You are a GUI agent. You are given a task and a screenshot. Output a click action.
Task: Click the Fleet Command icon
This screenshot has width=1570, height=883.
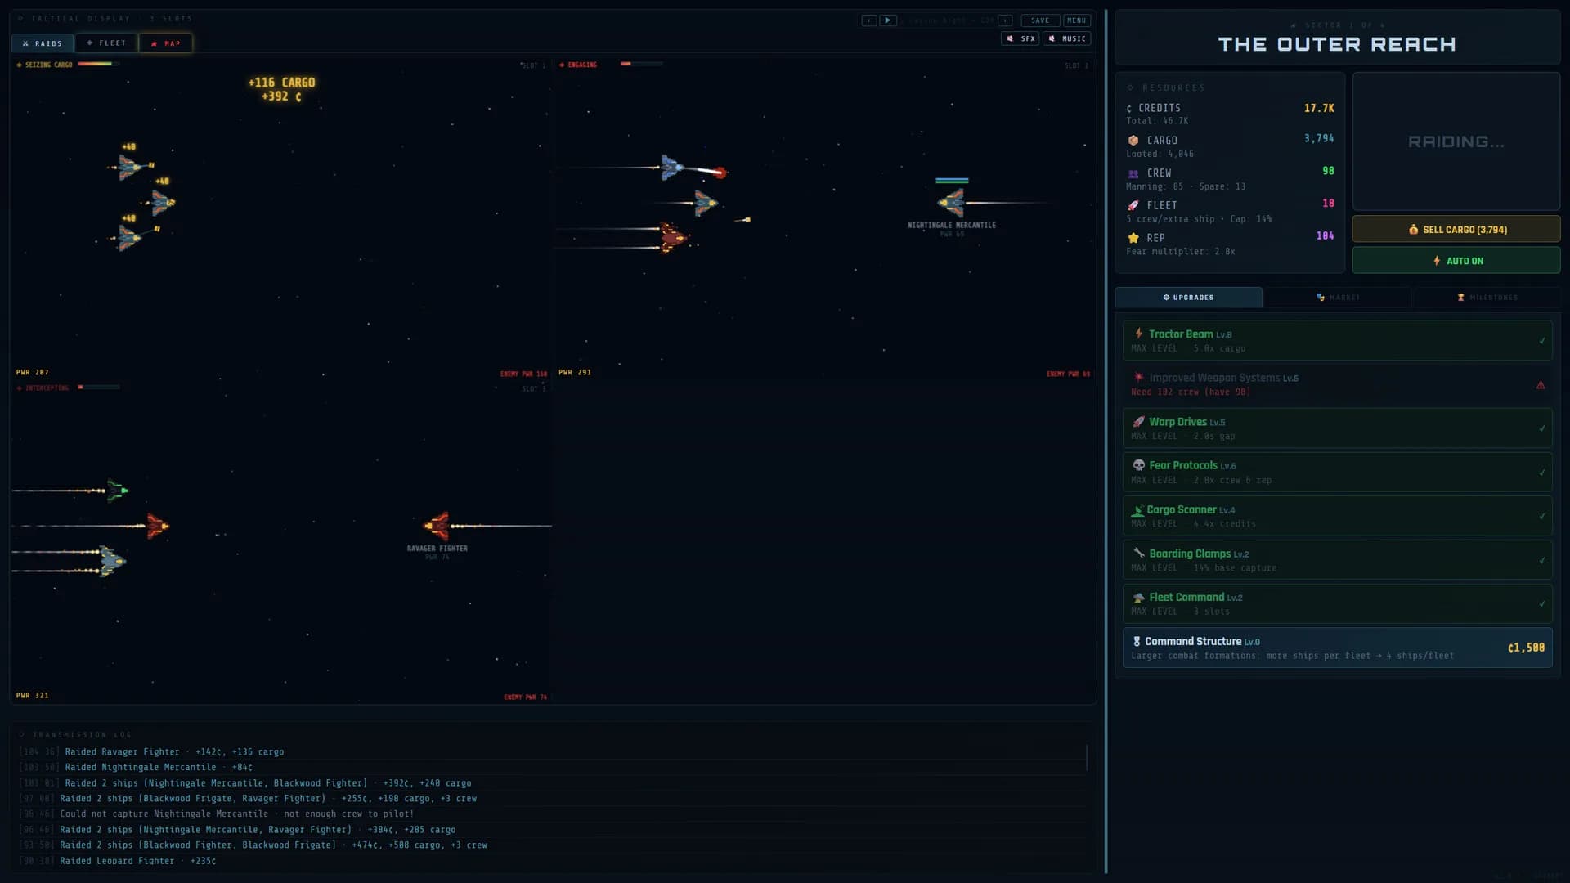click(x=1138, y=598)
